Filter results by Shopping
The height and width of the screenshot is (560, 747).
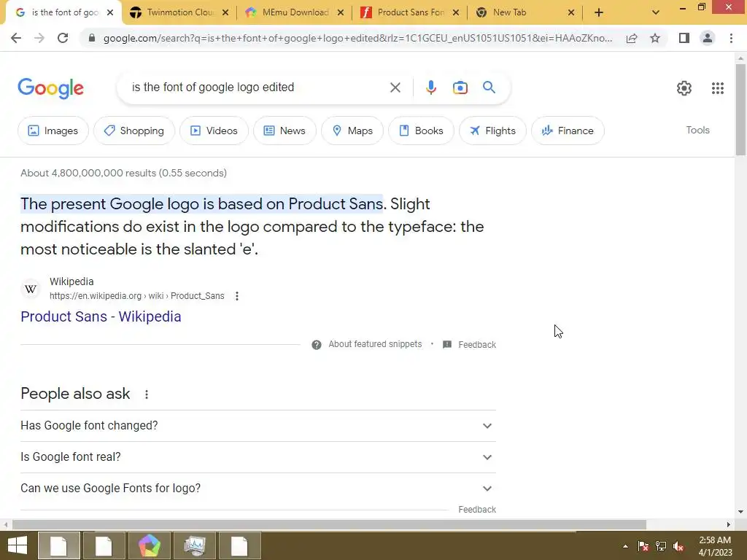coord(134,131)
